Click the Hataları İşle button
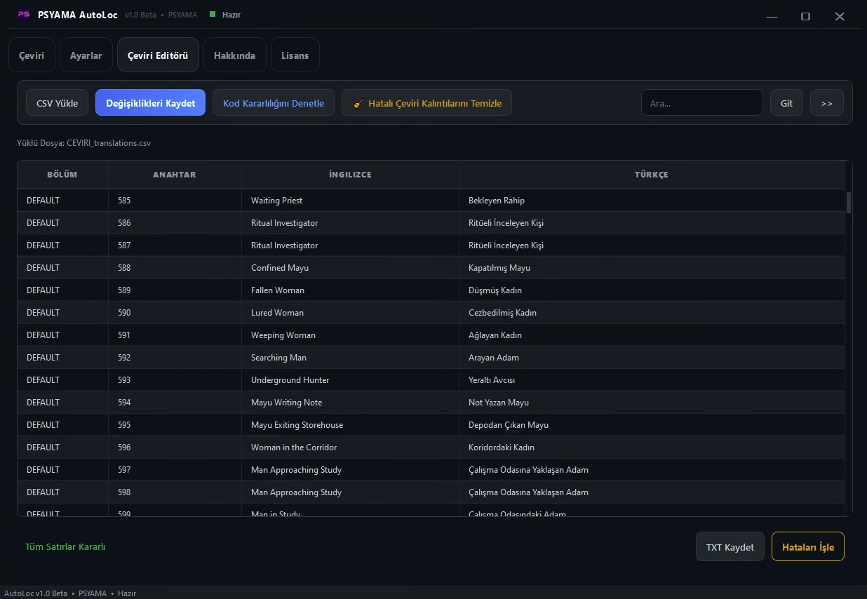 click(808, 547)
